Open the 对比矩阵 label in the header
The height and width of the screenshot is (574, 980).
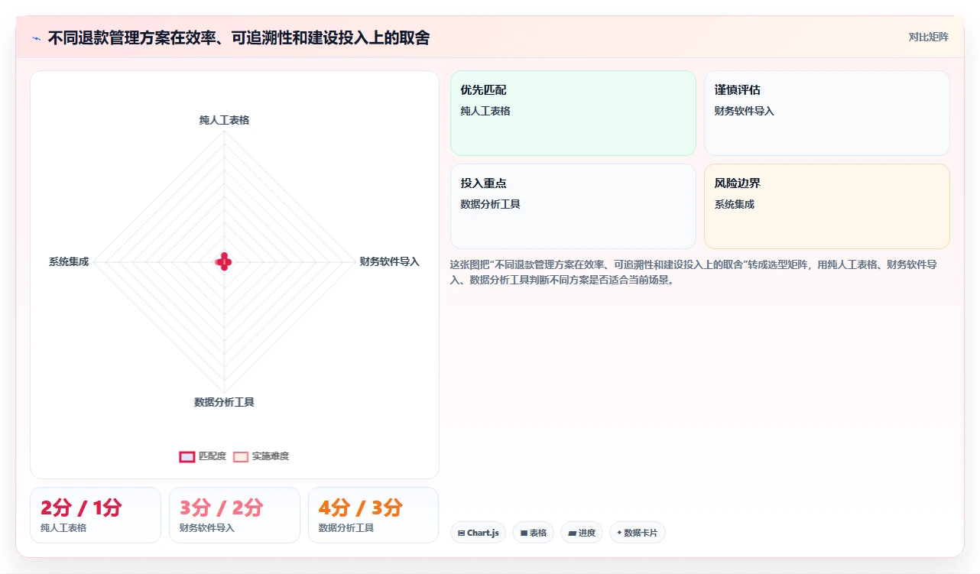(928, 37)
